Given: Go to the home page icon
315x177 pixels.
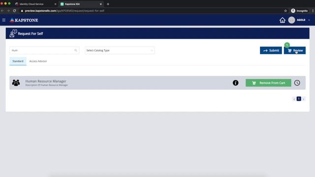Looking at the screenshot, I should tap(282, 20).
